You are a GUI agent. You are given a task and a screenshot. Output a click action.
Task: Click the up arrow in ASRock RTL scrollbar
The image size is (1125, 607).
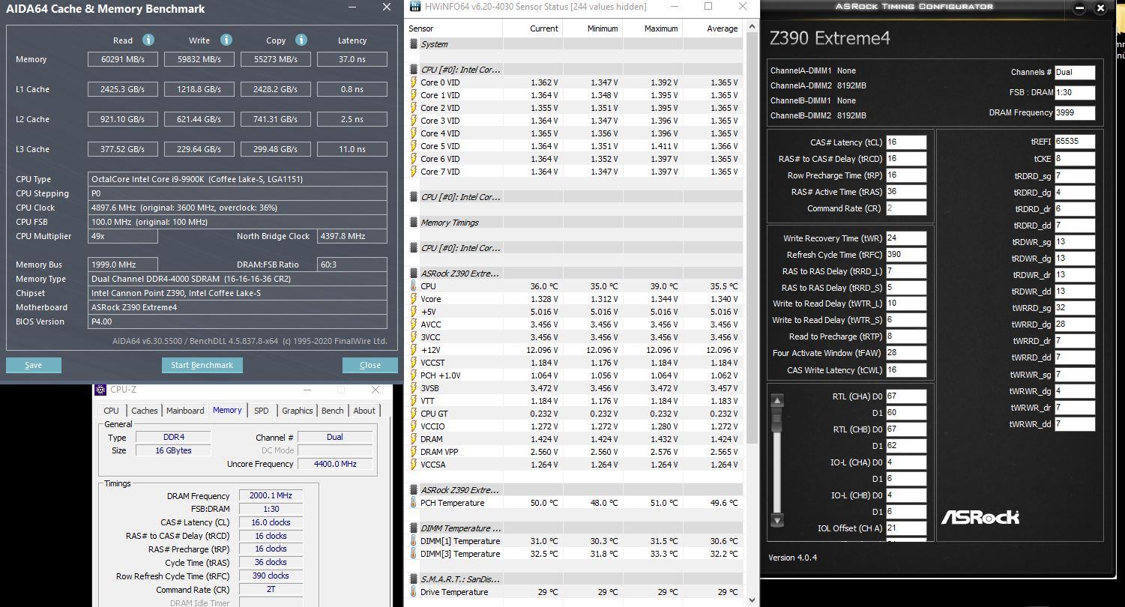point(777,400)
